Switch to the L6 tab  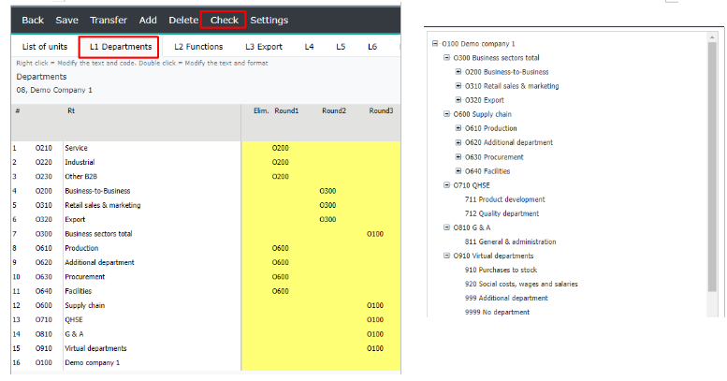[372, 47]
